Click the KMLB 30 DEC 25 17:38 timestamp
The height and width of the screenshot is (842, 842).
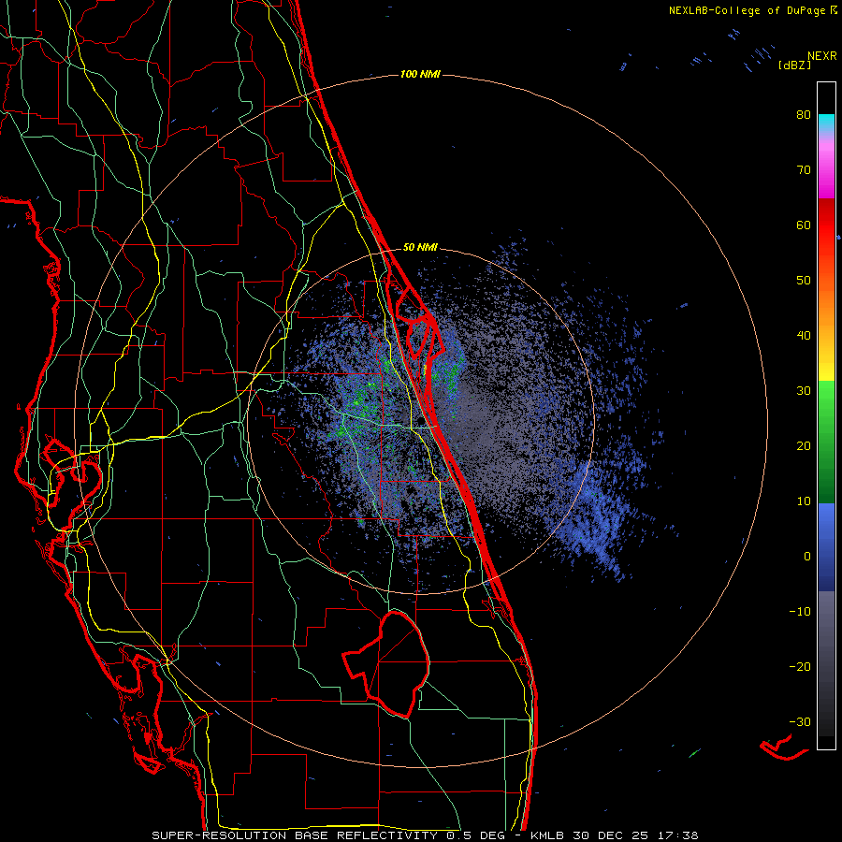pyautogui.click(x=614, y=835)
